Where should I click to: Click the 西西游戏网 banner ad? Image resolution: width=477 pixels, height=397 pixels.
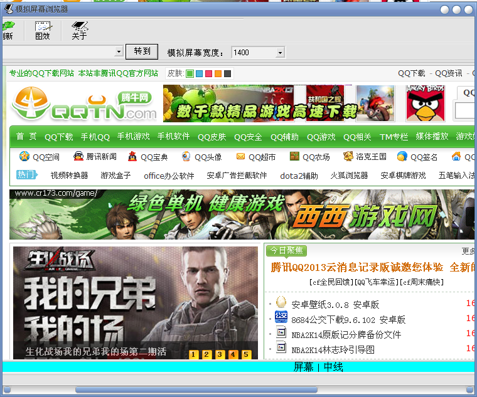click(x=242, y=214)
